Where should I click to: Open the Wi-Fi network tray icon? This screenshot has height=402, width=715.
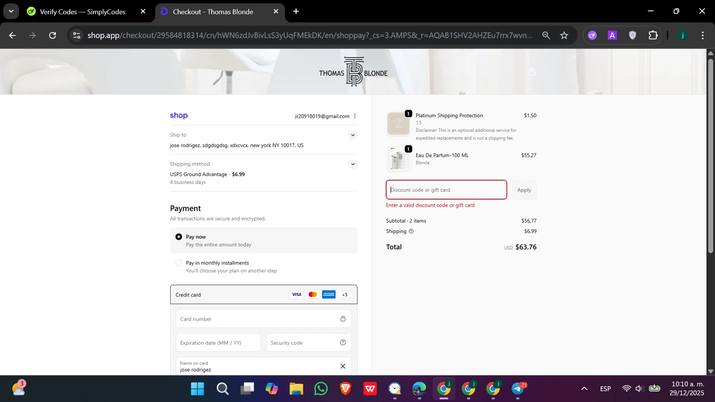(x=626, y=389)
